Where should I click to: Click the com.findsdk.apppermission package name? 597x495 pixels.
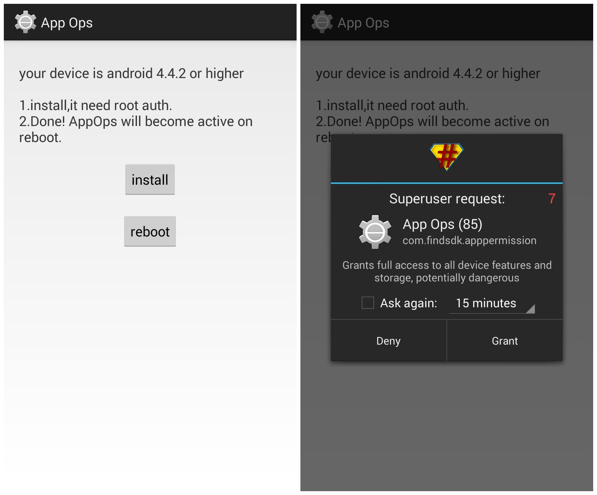[469, 241]
